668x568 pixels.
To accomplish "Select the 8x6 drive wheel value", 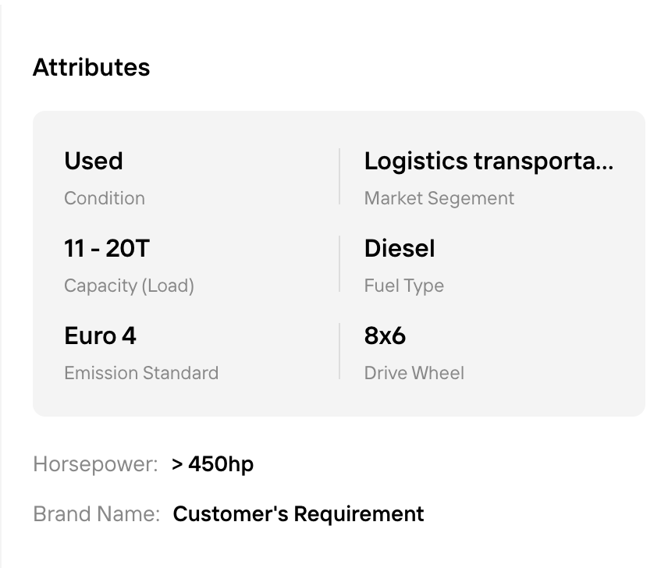I will (x=385, y=336).
